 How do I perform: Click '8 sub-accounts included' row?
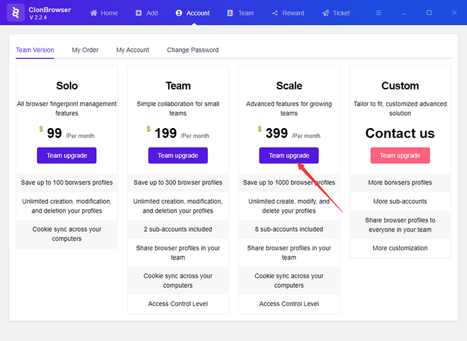point(289,229)
